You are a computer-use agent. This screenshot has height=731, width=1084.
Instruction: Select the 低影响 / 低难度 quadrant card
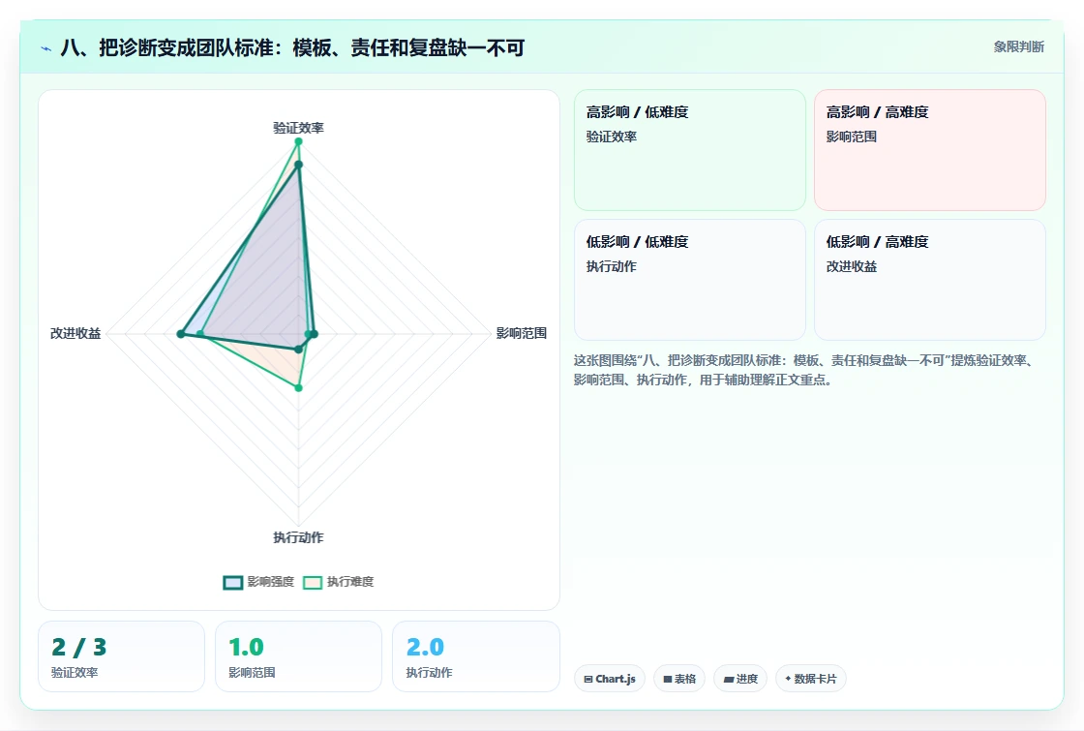coord(690,280)
